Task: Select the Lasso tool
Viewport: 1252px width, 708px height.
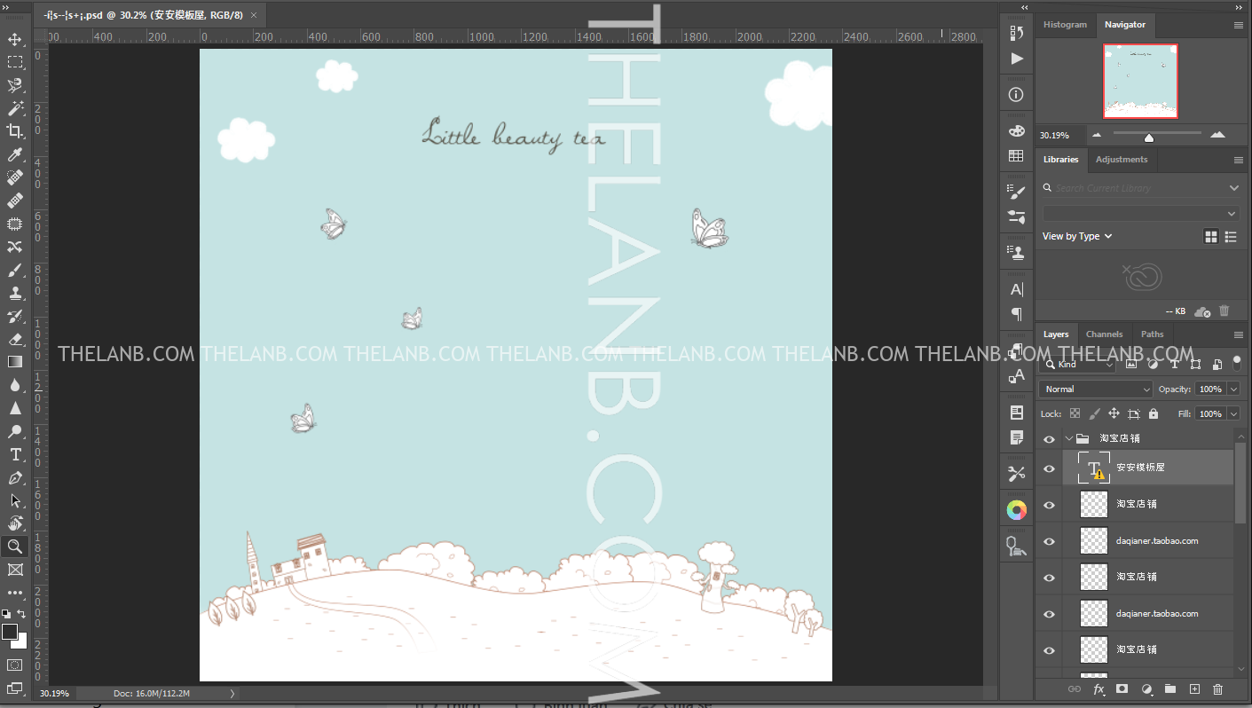Action: [15, 85]
